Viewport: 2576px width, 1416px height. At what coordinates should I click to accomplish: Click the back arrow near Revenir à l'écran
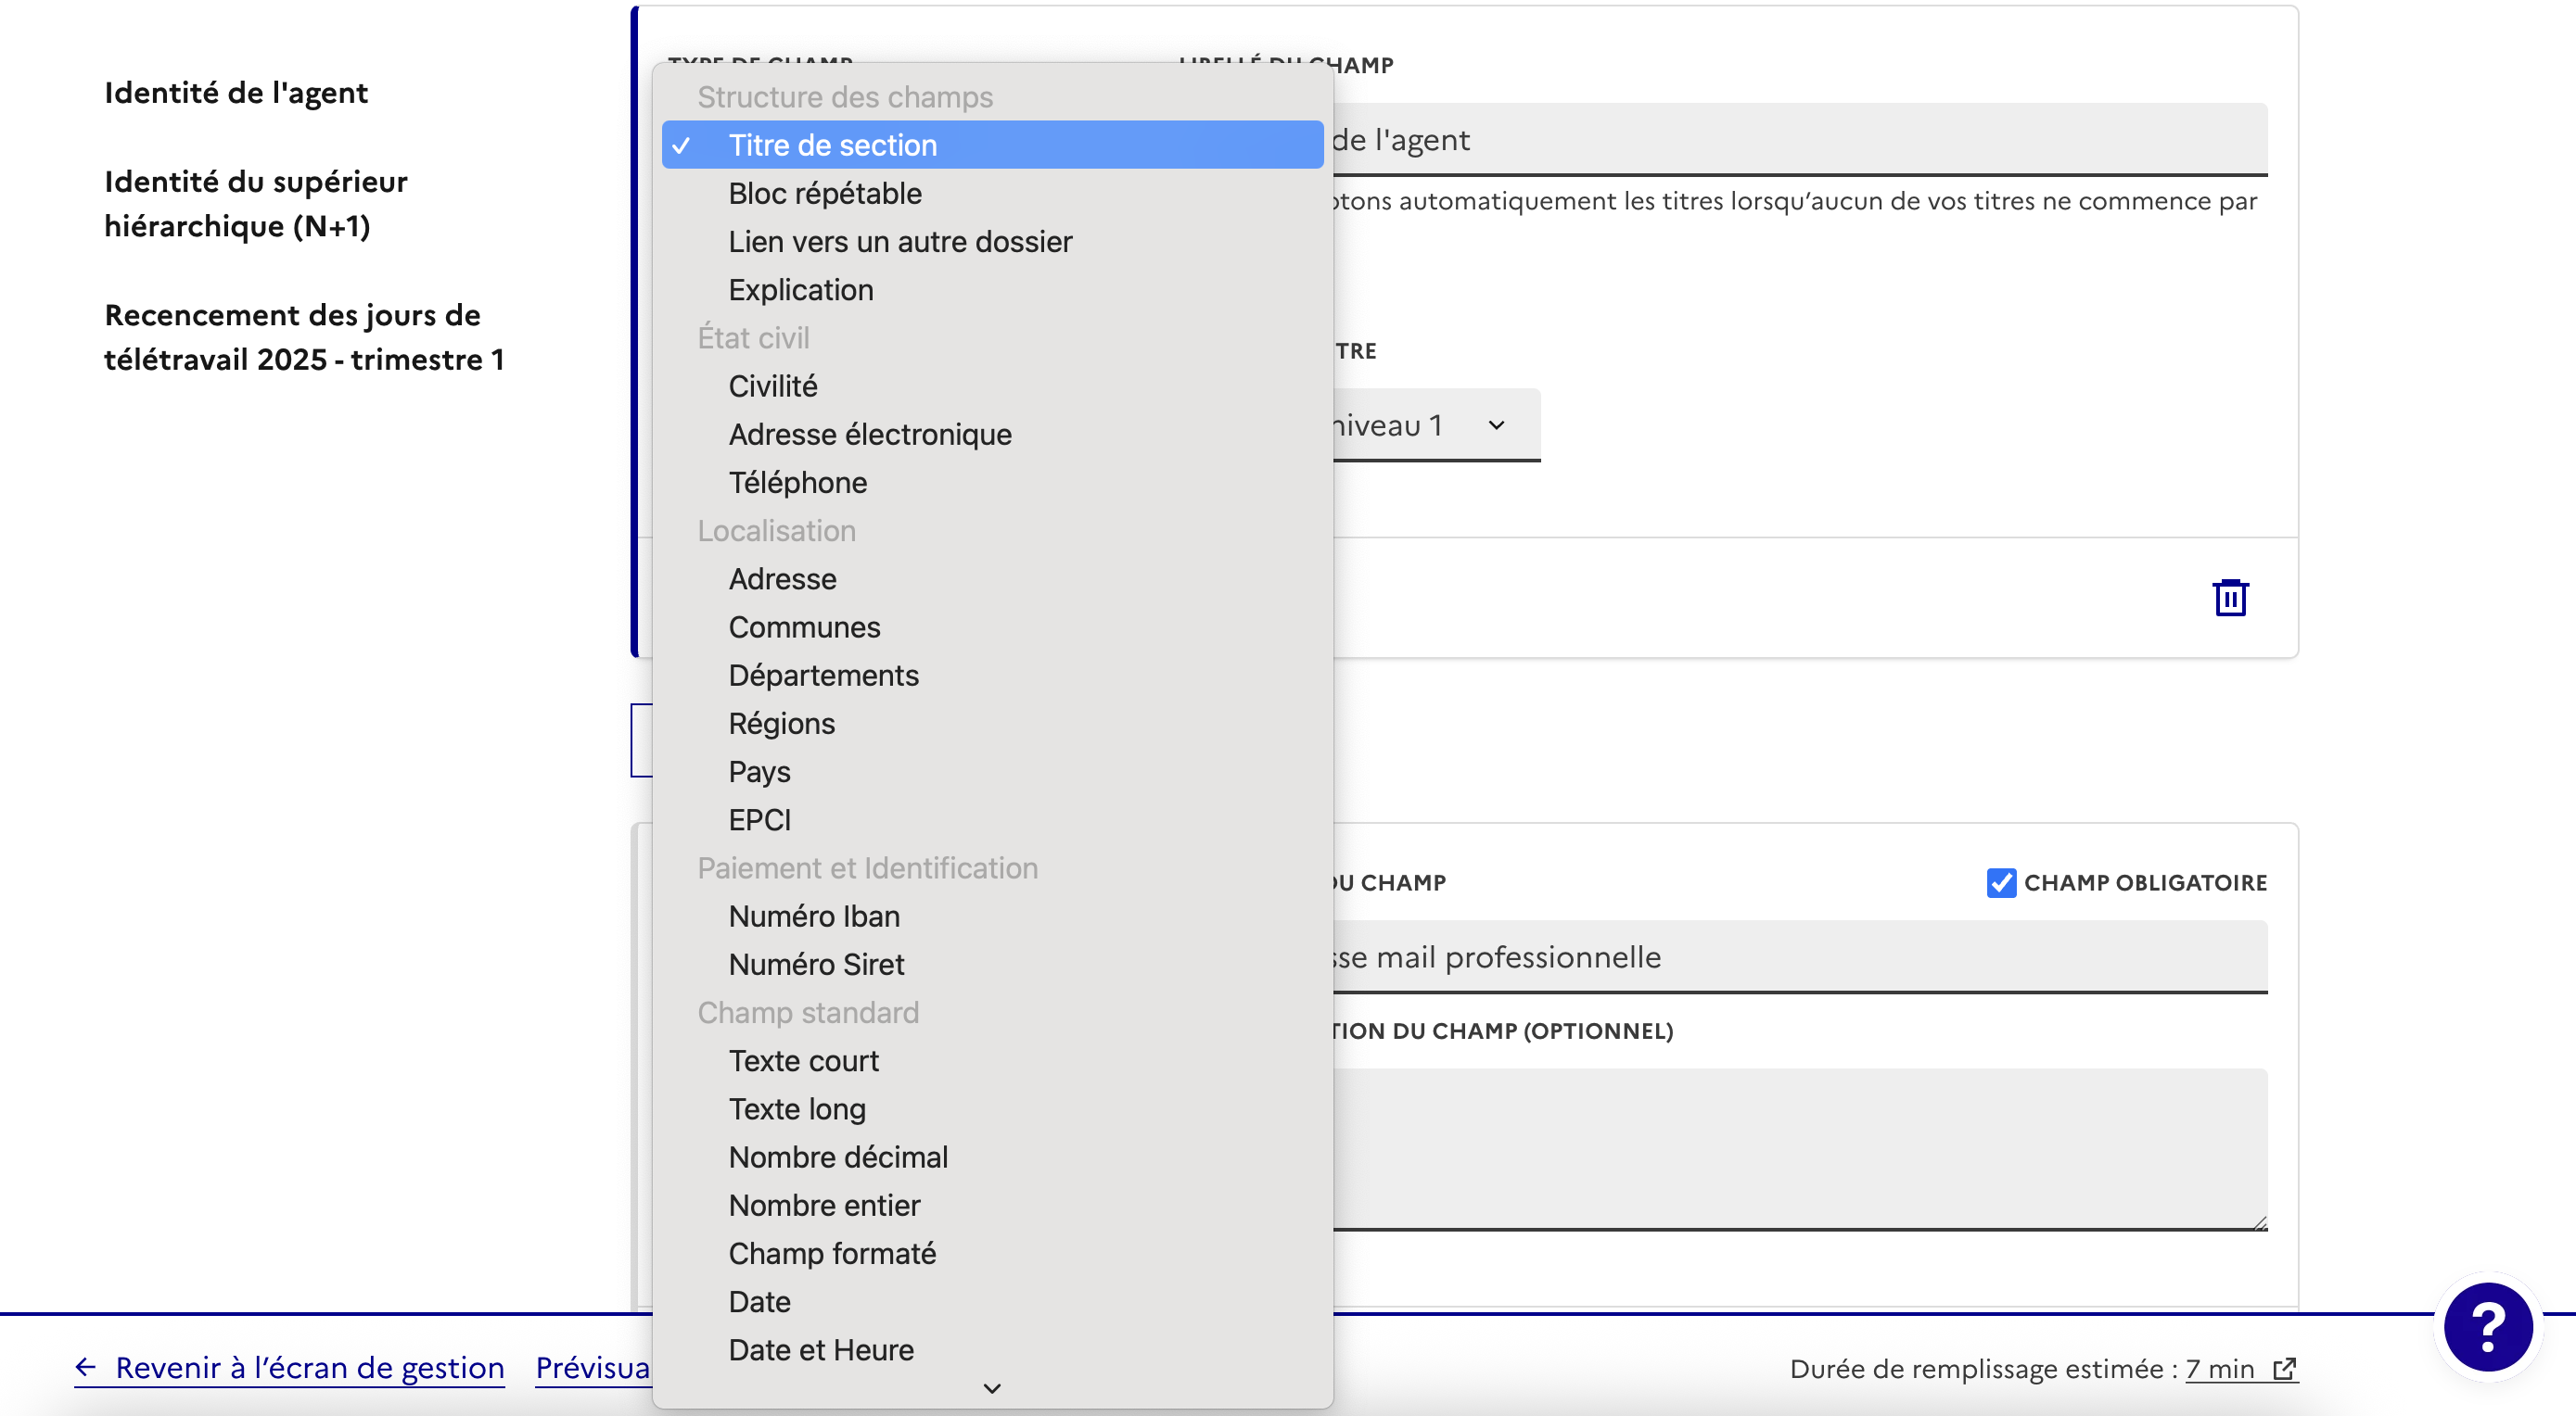point(86,1367)
